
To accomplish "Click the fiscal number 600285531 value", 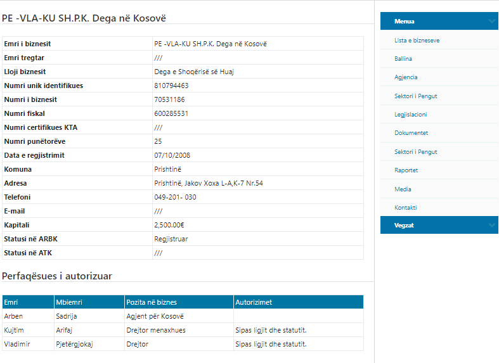I will [171, 113].
